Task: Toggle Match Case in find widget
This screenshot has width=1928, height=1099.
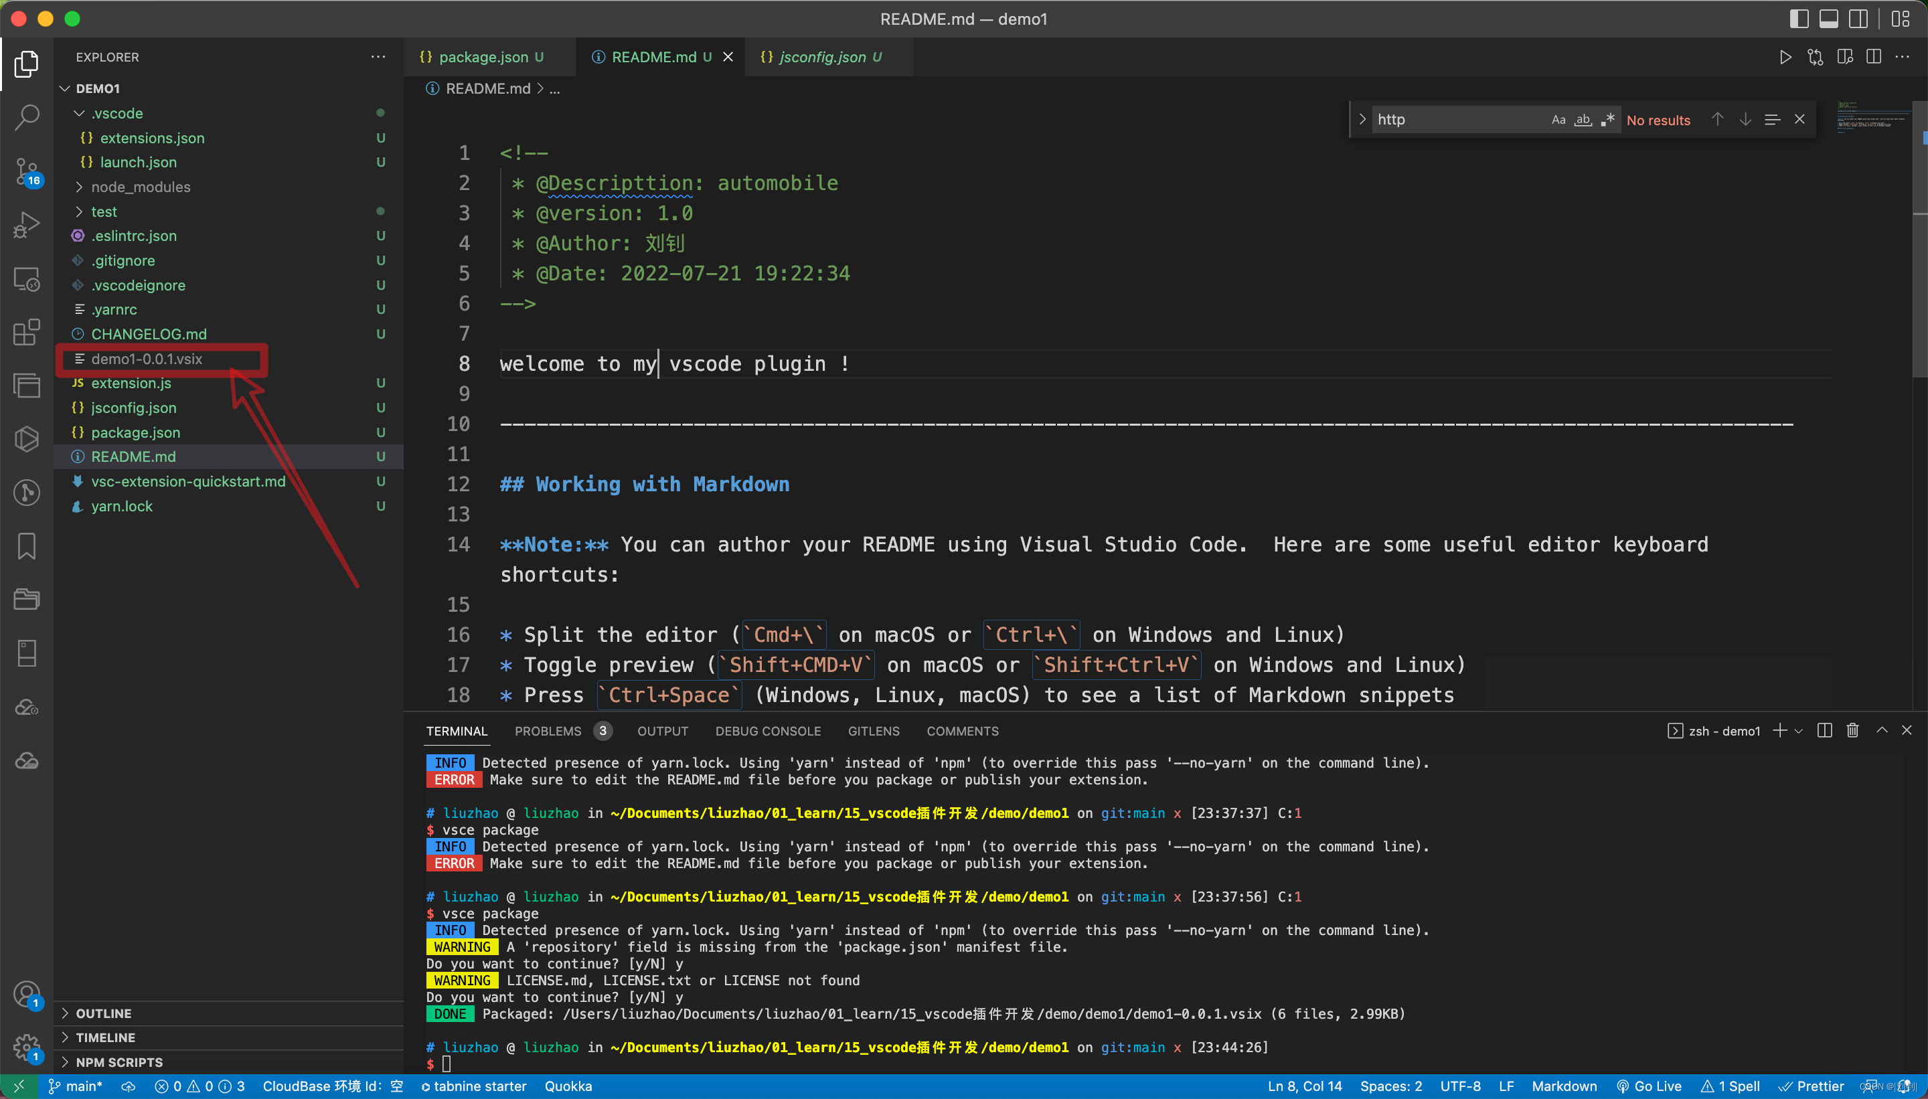Action: click(x=1558, y=120)
